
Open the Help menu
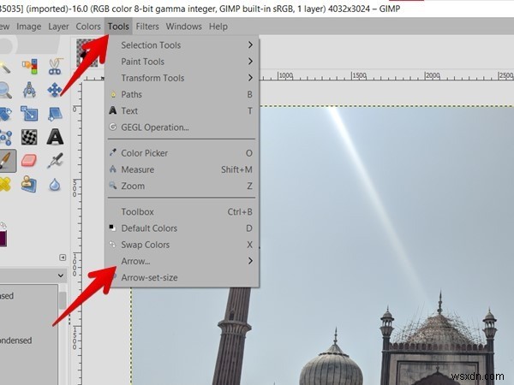[x=218, y=27]
